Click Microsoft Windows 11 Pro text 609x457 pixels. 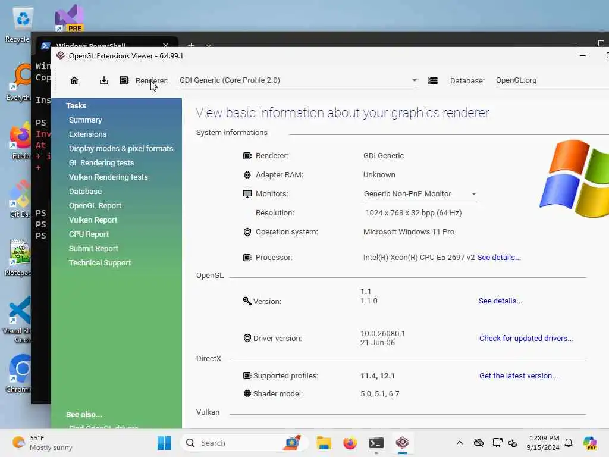(409, 232)
